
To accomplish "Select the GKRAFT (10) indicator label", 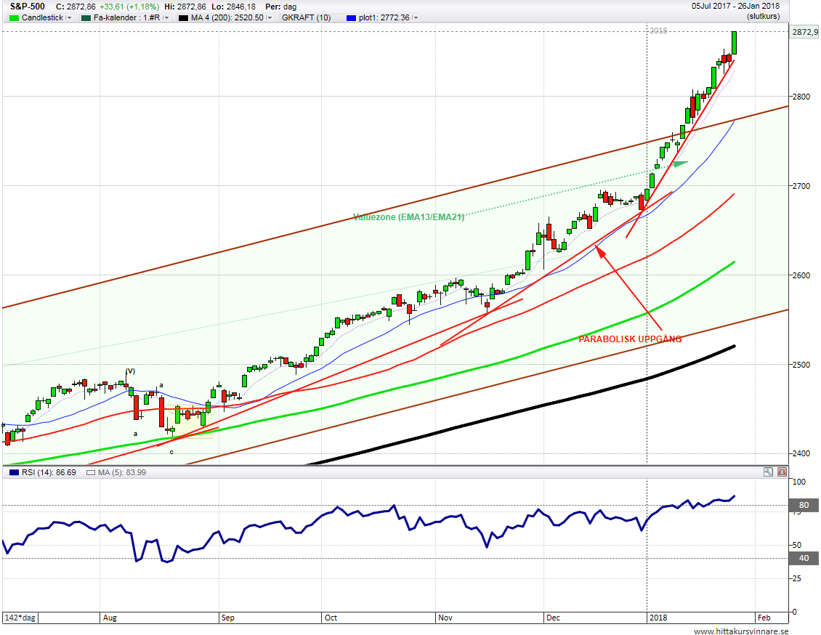I will point(307,17).
